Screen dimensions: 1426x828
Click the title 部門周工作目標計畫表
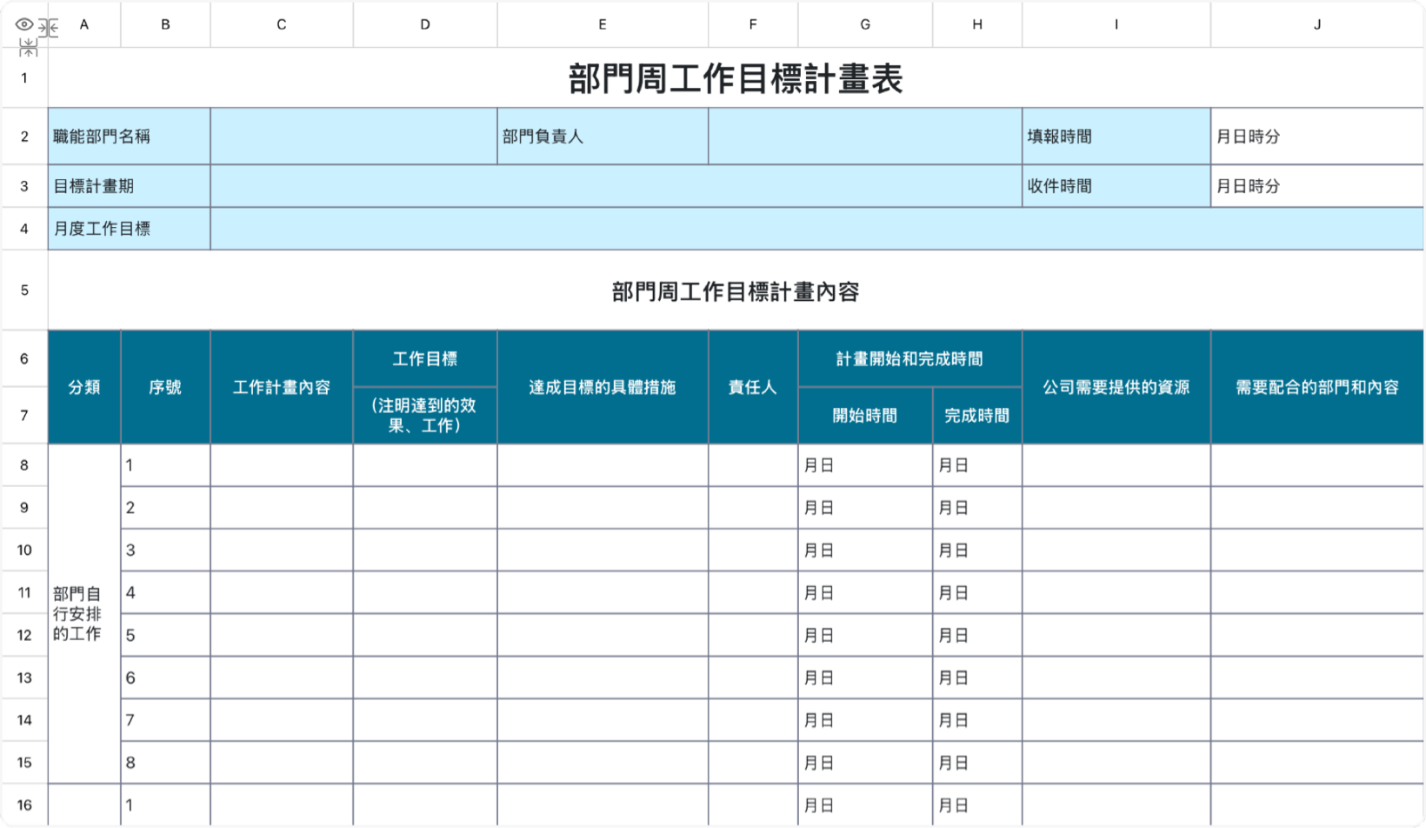tap(736, 78)
